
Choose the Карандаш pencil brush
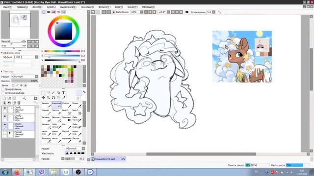[x=46, y=105]
